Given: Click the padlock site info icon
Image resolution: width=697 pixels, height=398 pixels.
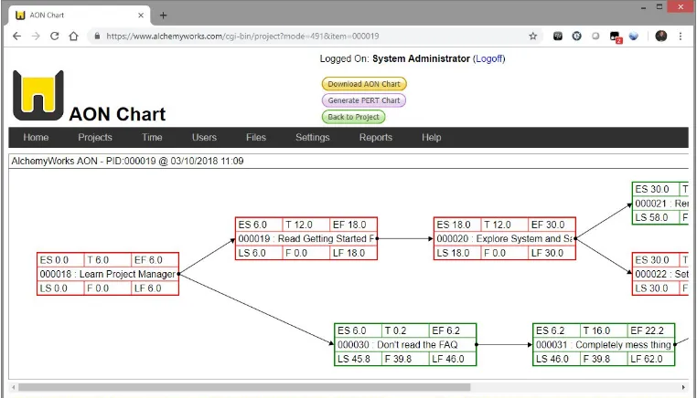Looking at the screenshot, I should [97, 37].
